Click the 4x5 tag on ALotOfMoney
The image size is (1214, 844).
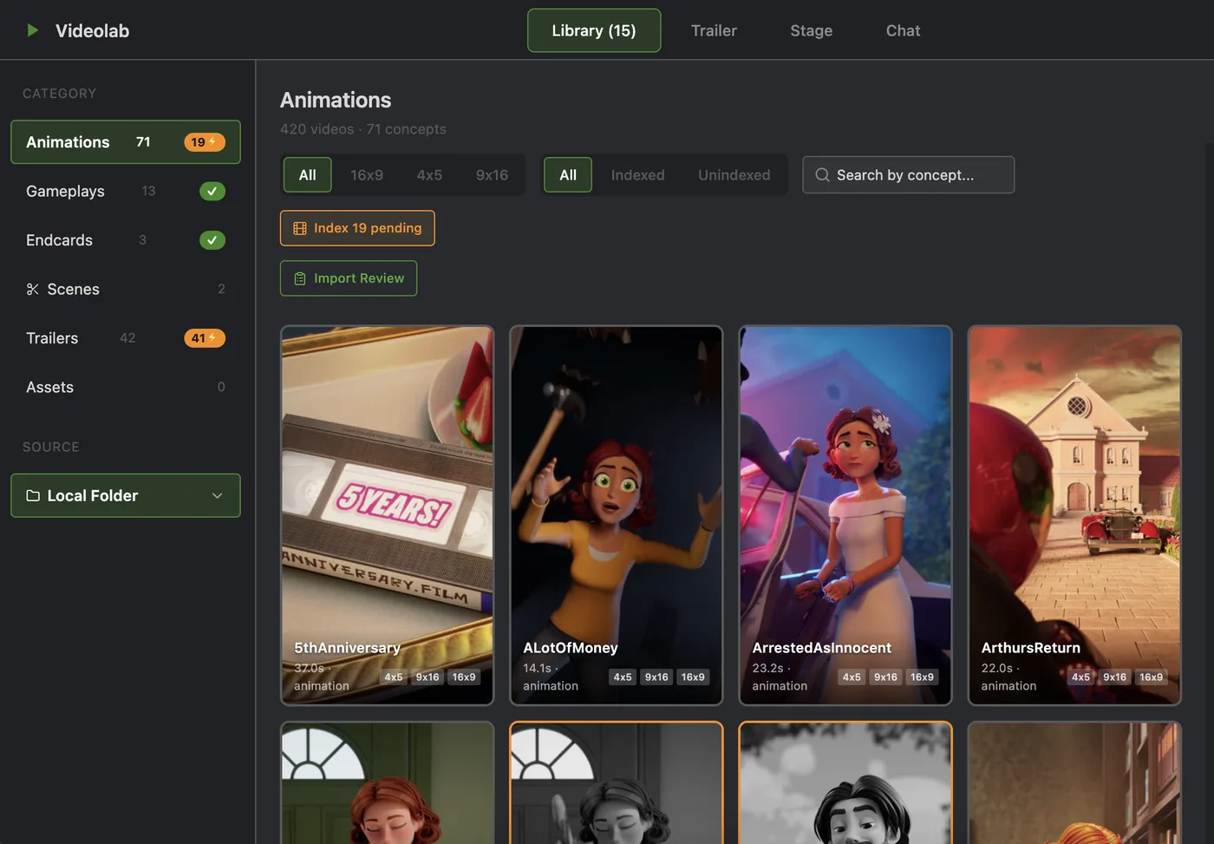coord(623,677)
